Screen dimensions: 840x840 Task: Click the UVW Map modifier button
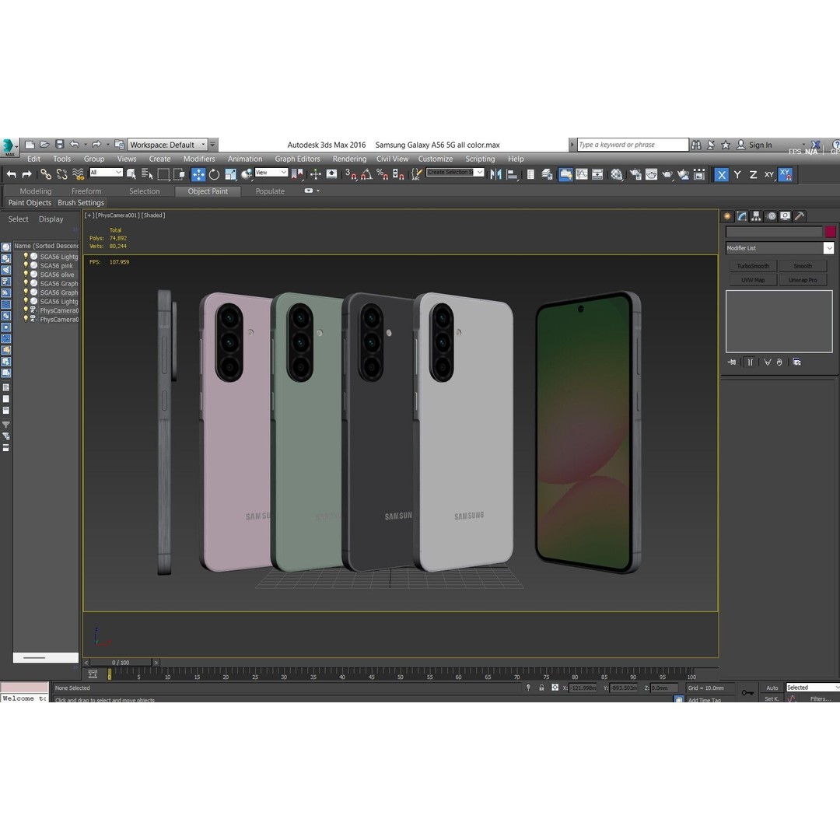[x=753, y=280]
